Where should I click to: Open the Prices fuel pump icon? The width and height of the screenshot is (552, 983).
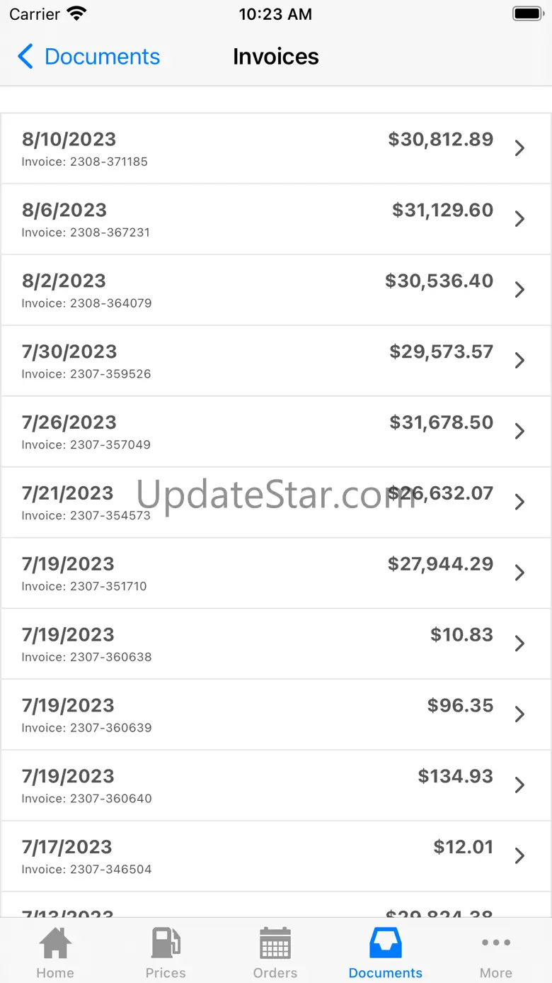(166, 943)
